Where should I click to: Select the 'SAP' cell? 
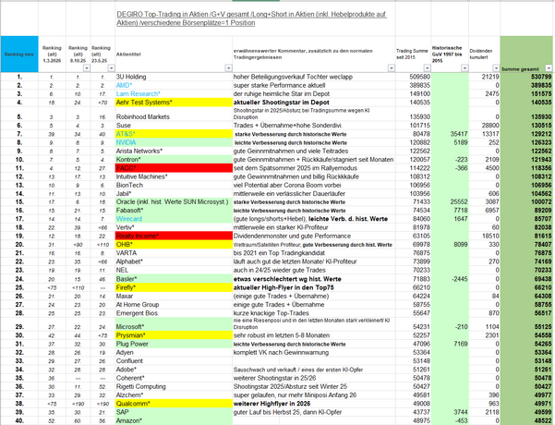tap(174, 412)
